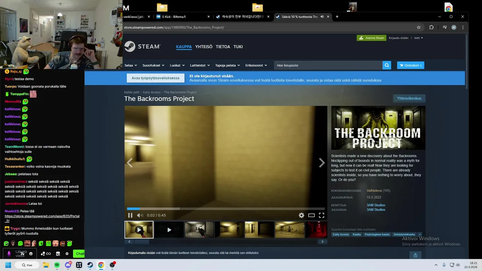Viewport: 482px width, 271px height.
Task: Bookmark page with the star icon
Action: pyautogui.click(x=419, y=27)
